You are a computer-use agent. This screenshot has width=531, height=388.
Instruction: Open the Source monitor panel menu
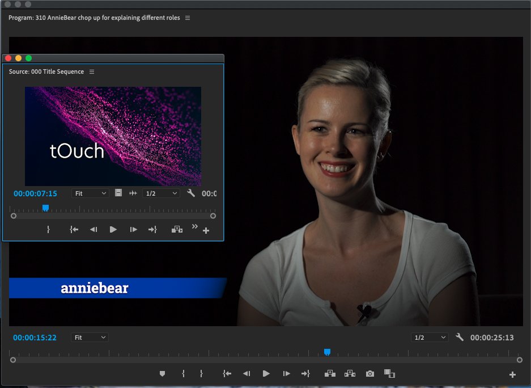92,72
